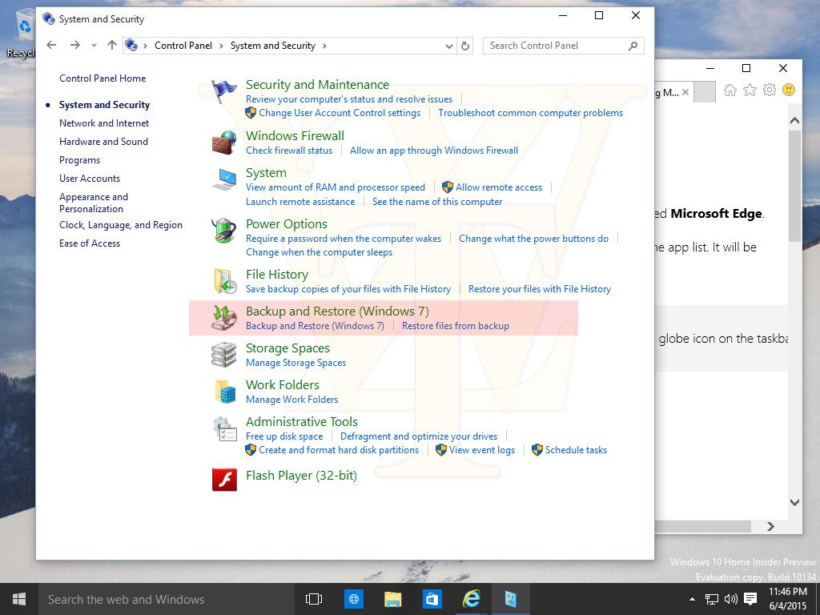Expand the address bar history dropdown
Viewport: 820px width, 615px height.
click(x=448, y=46)
